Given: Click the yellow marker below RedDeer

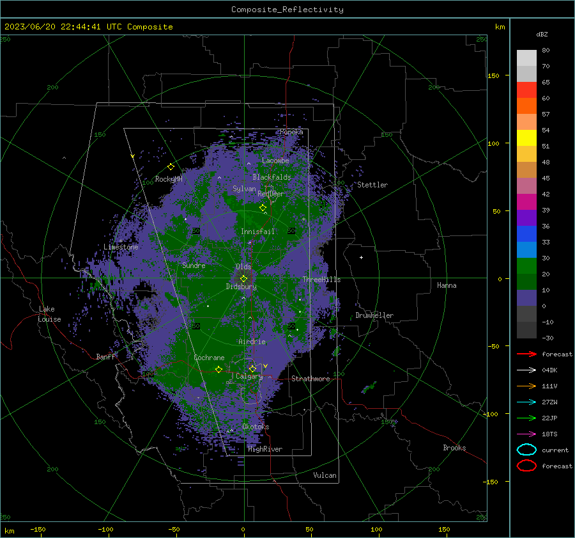Looking at the screenshot, I should click(263, 208).
